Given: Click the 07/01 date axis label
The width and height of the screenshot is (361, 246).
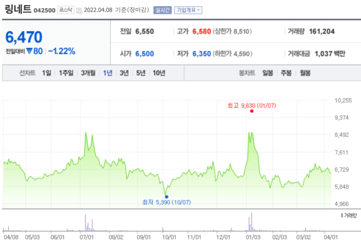Looking at the screenshot, I should [87, 237].
